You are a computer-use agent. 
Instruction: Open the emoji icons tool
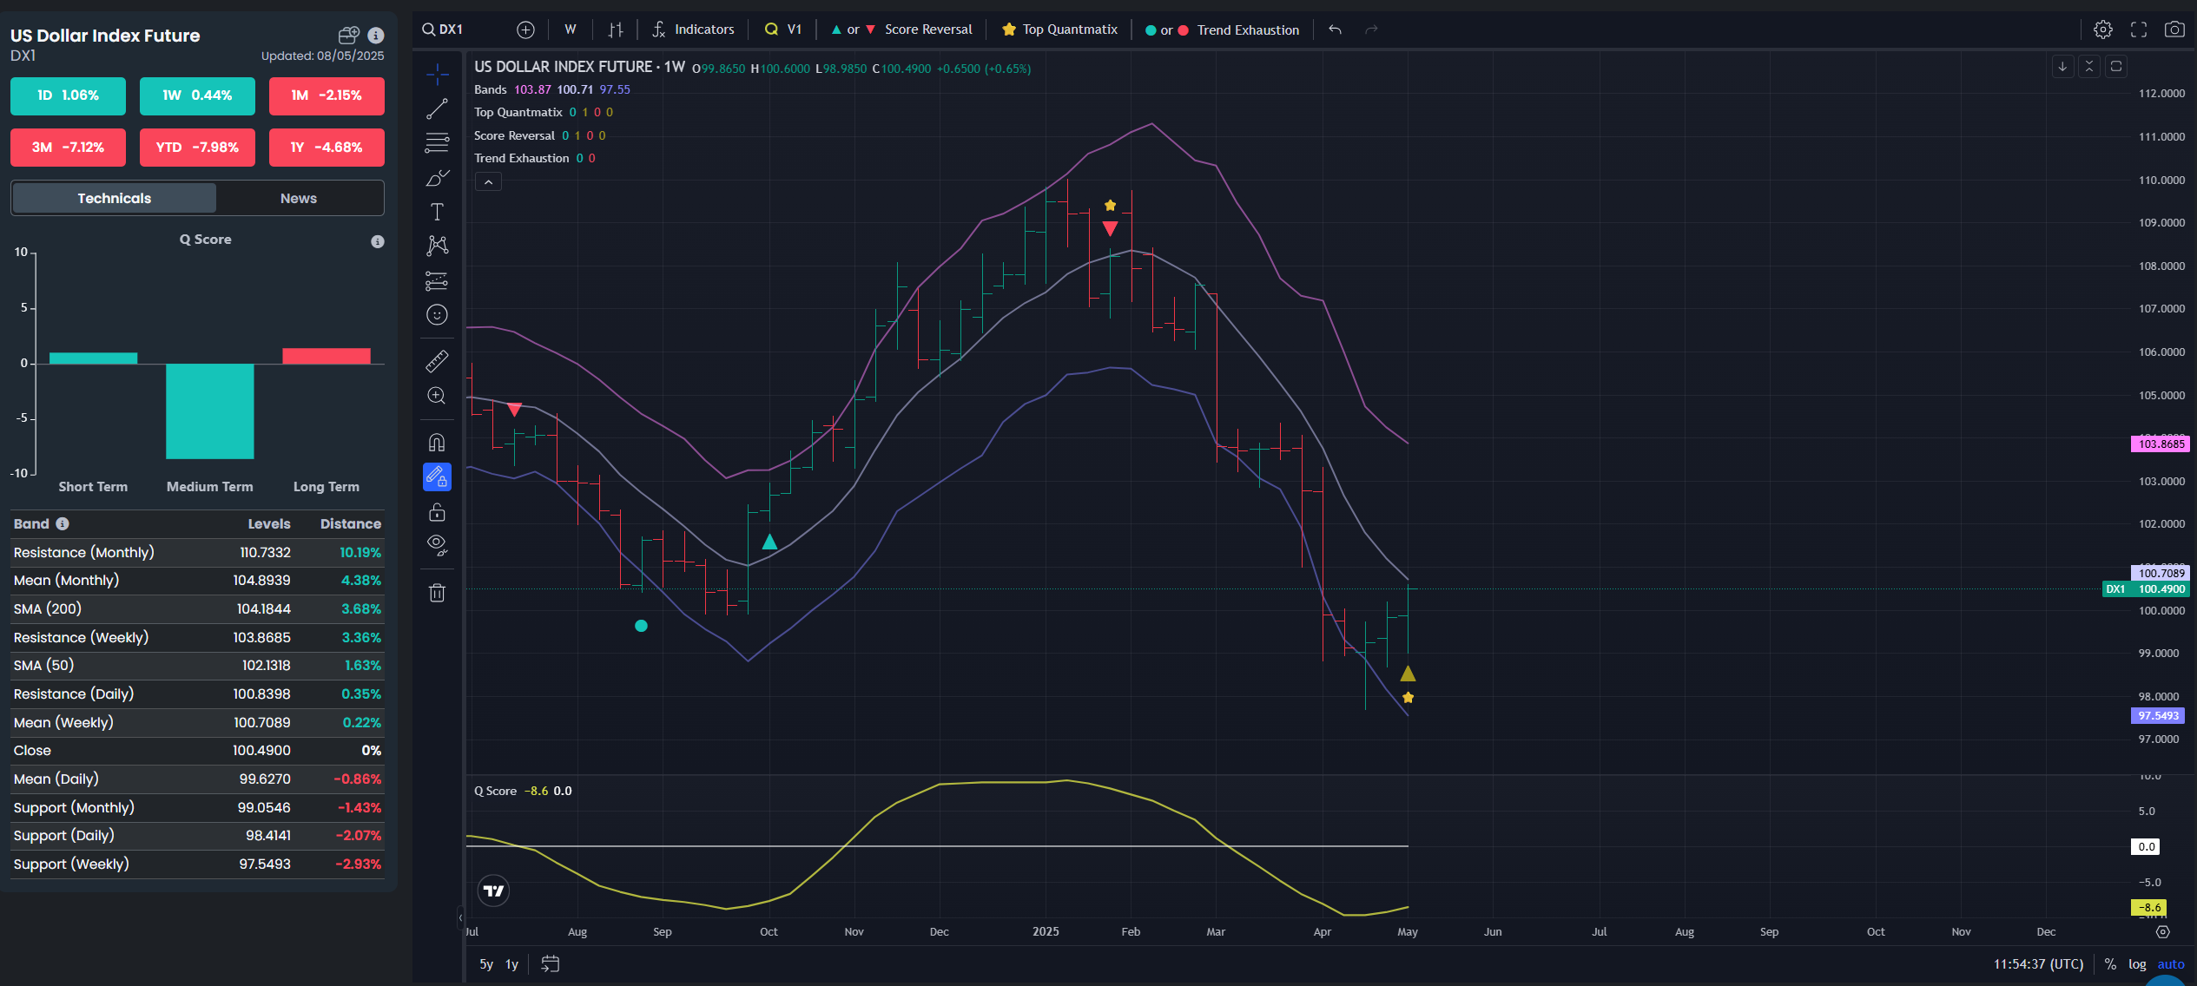tap(437, 315)
